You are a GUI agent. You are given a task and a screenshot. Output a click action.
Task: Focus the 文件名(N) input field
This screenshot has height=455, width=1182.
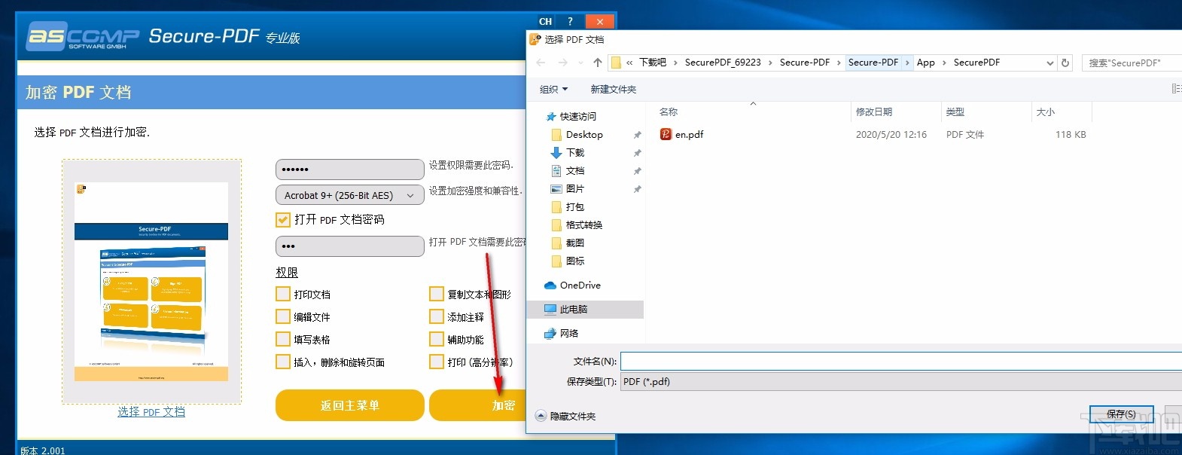pyautogui.click(x=901, y=362)
